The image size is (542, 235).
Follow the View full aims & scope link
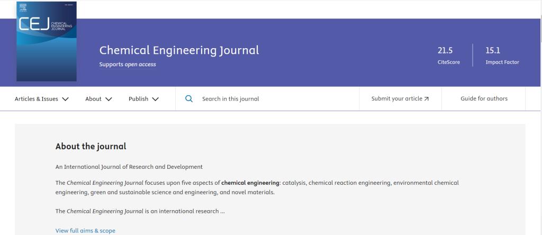(85, 231)
